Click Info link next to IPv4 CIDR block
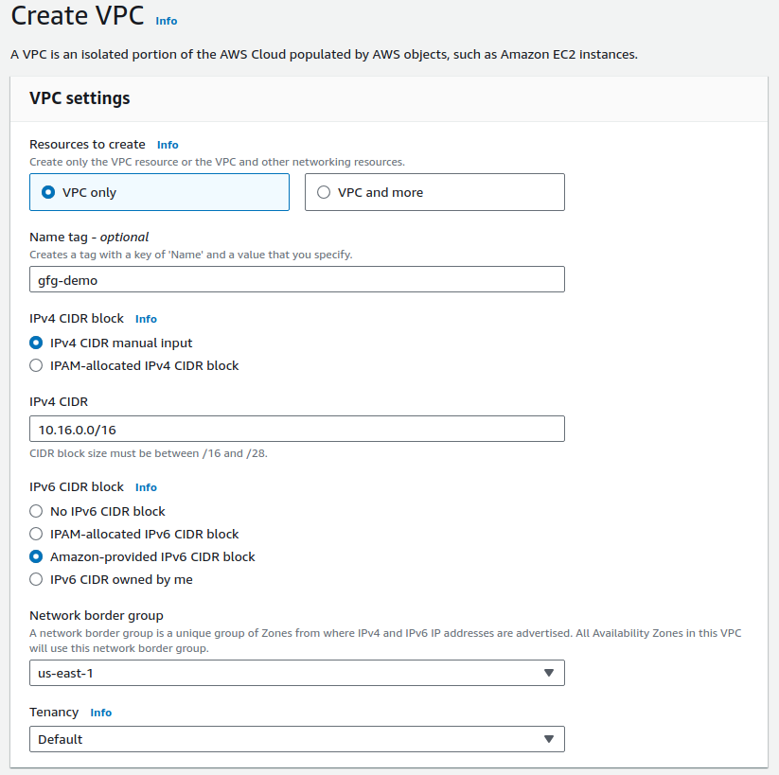Screen dimensions: 779x775 click(x=146, y=319)
